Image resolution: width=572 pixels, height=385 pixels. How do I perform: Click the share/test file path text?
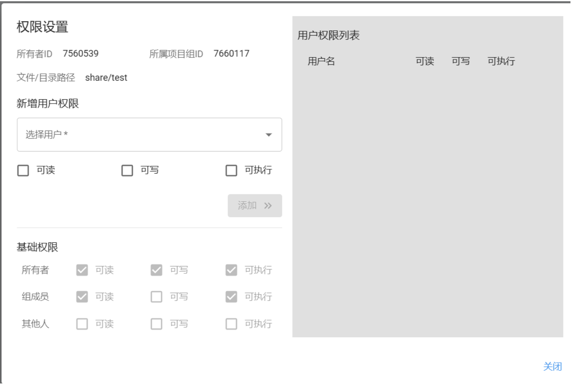coord(106,78)
